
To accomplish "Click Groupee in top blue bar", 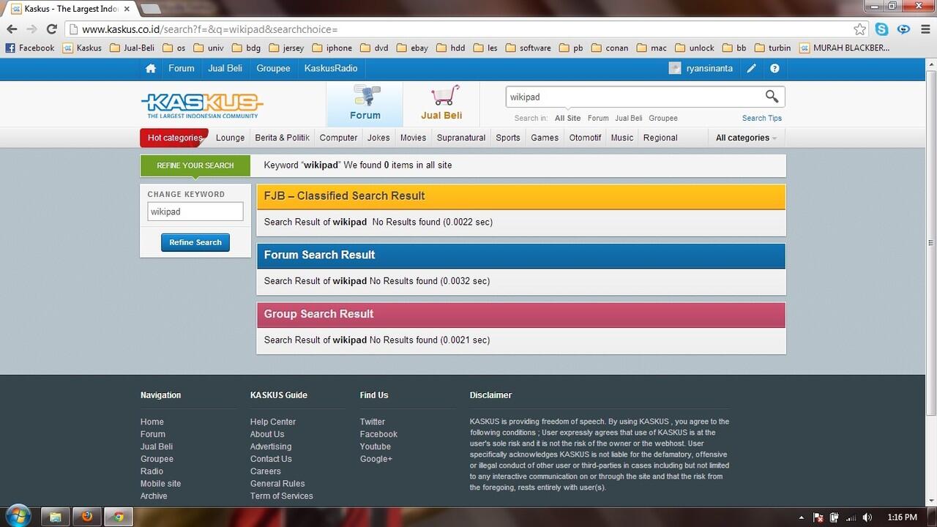I will (273, 68).
